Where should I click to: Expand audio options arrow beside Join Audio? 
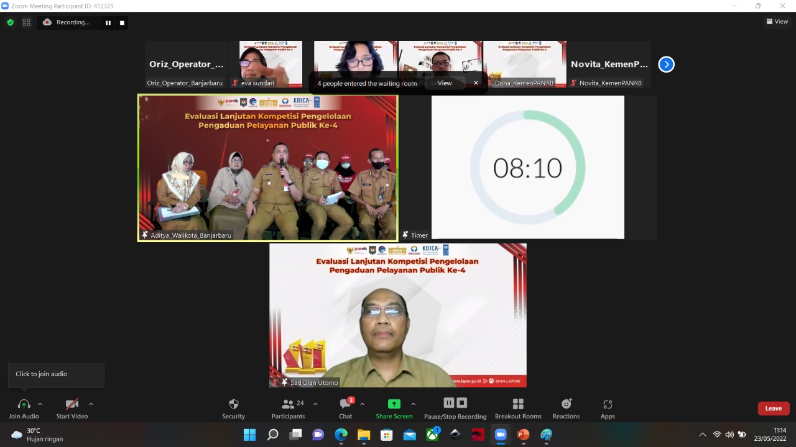pos(40,404)
